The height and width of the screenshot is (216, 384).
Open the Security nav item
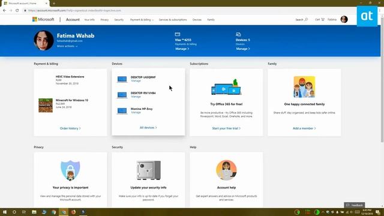[119, 20]
